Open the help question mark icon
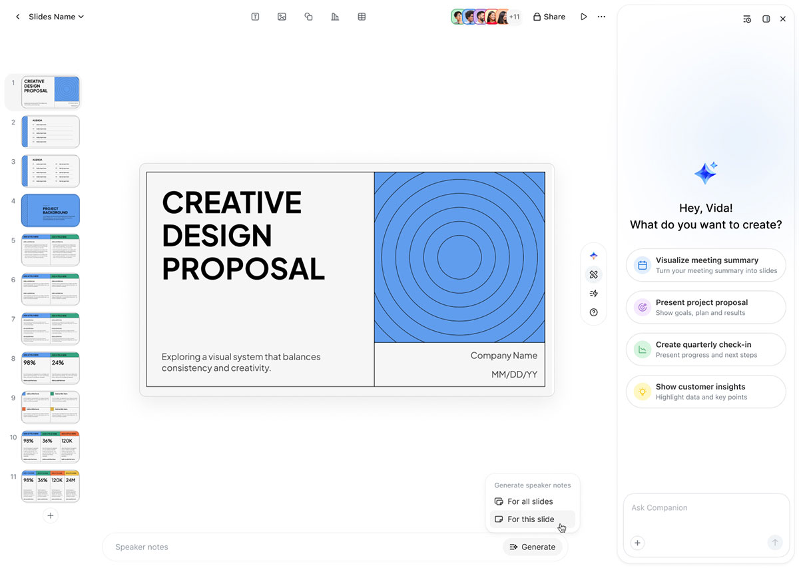This screenshot has height=568, width=799. click(594, 312)
